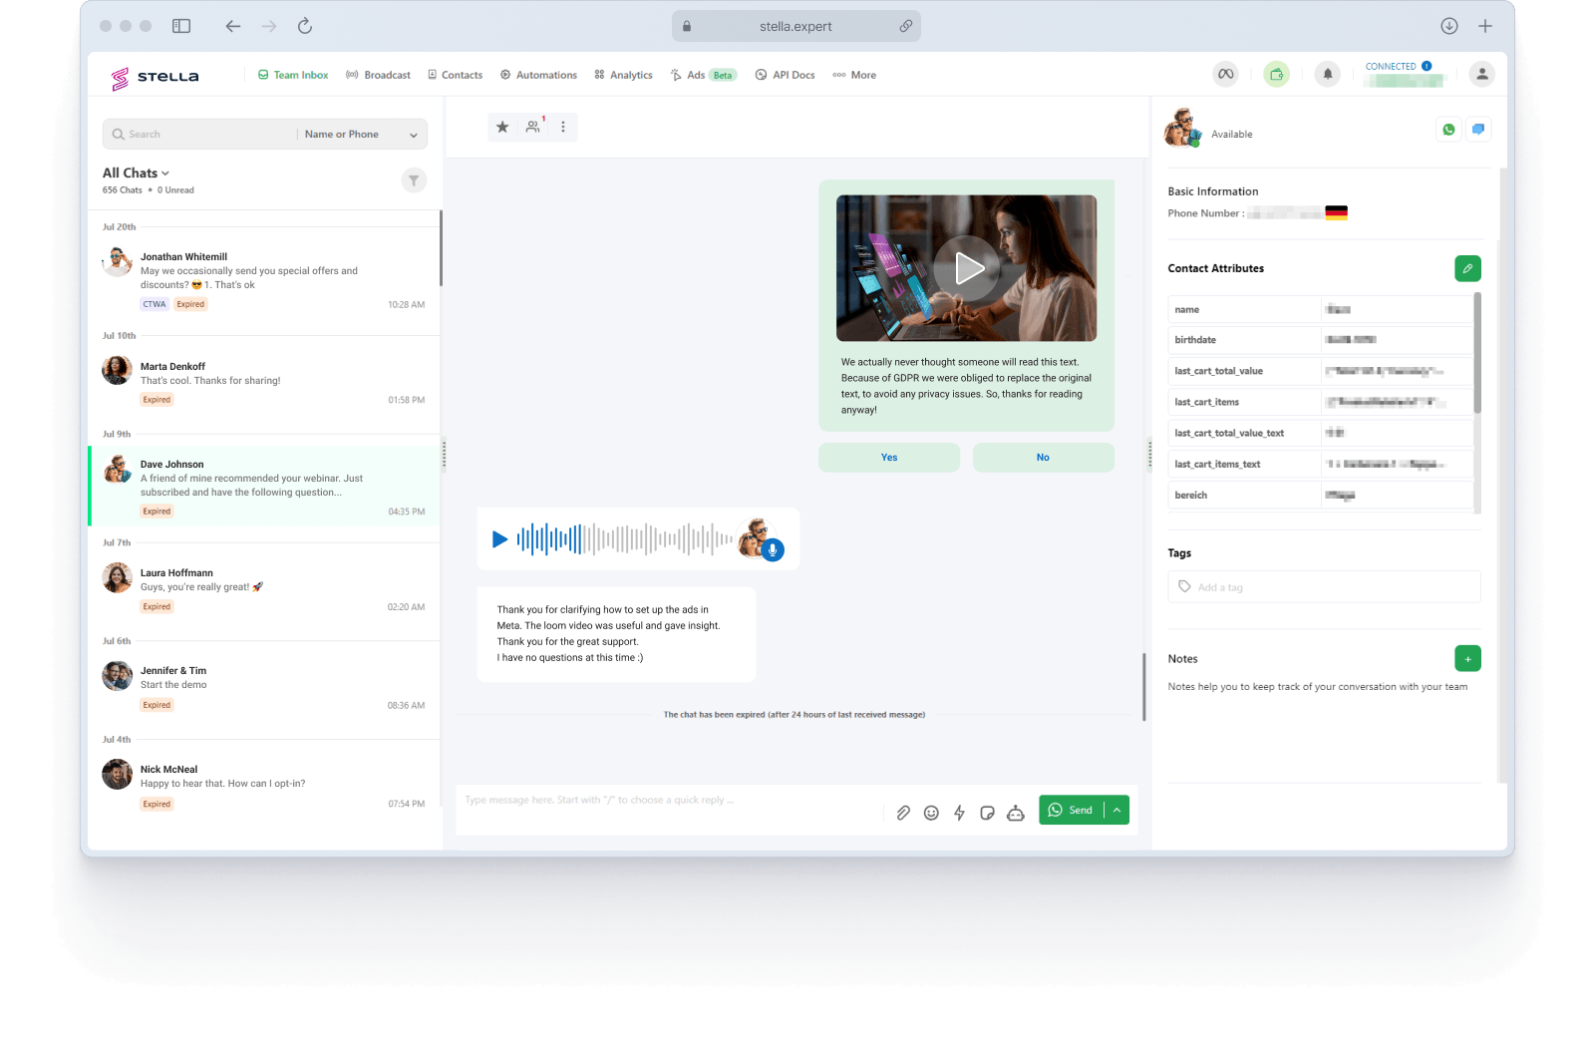This screenshot has height=1037, width=1595.
Task: Click the Yes reply button
Action: pyautogui.click(x=888, y=458)
